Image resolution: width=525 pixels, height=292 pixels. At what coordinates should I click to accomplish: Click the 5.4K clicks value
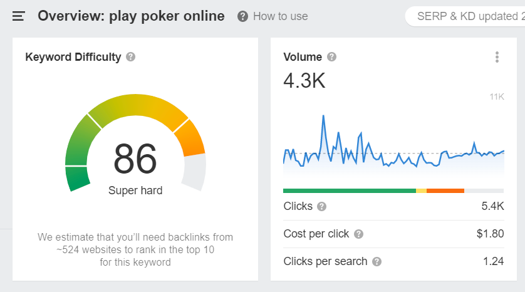click(x=492, y=206)
